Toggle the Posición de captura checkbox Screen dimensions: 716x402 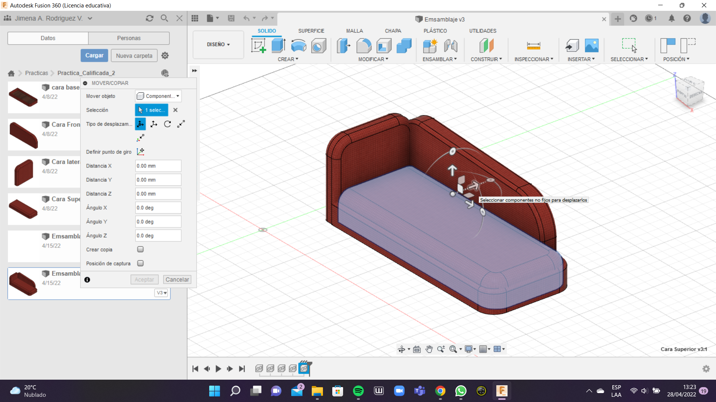pyautogui.click(x=141, y=263)
